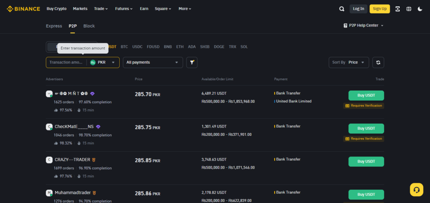
Task: Switch to the Express tab
Action: coord(54,26)
